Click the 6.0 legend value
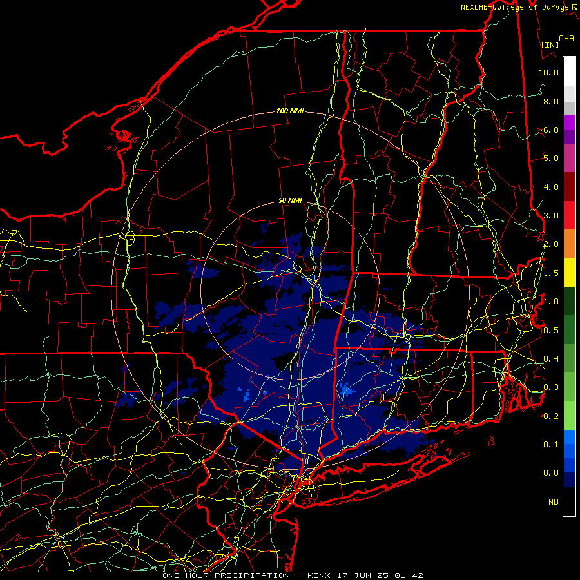This screenshot has height=580, width=580. (x=551, y=130)
